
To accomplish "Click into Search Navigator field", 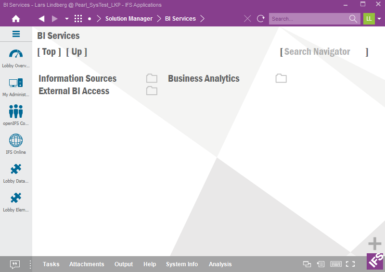I will [x=324, y=52].
